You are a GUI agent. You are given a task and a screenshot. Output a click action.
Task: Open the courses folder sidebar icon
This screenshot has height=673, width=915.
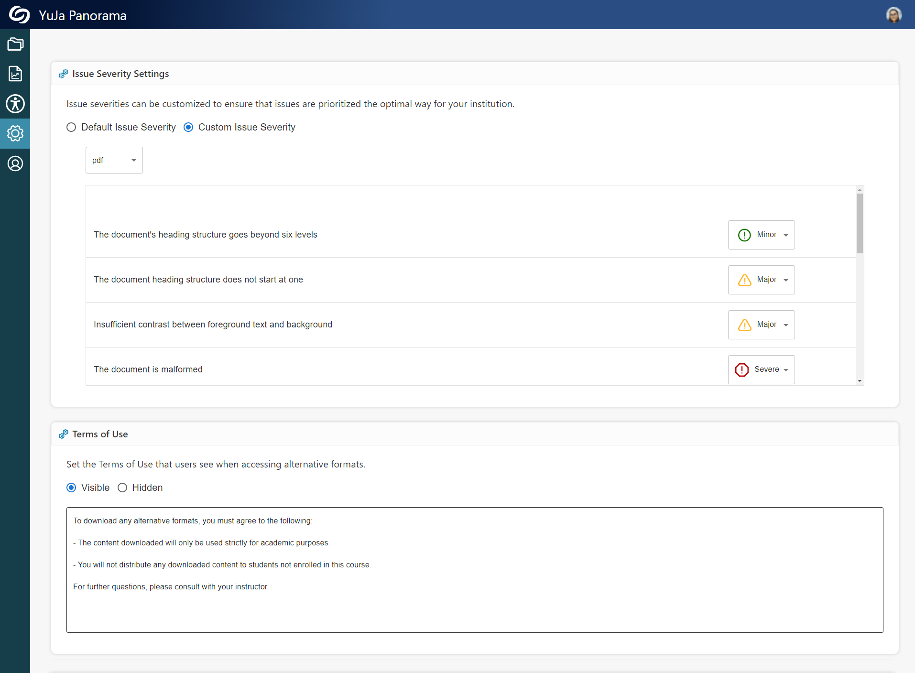[15, 44]
